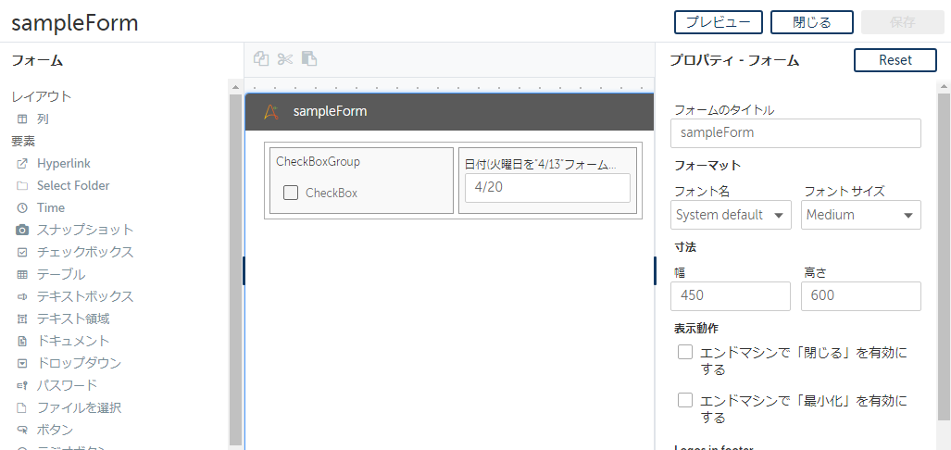Viewport: 951px width, 450px height.
Task: Open the フォント名 System default dropdown
Action: (731, 215)
